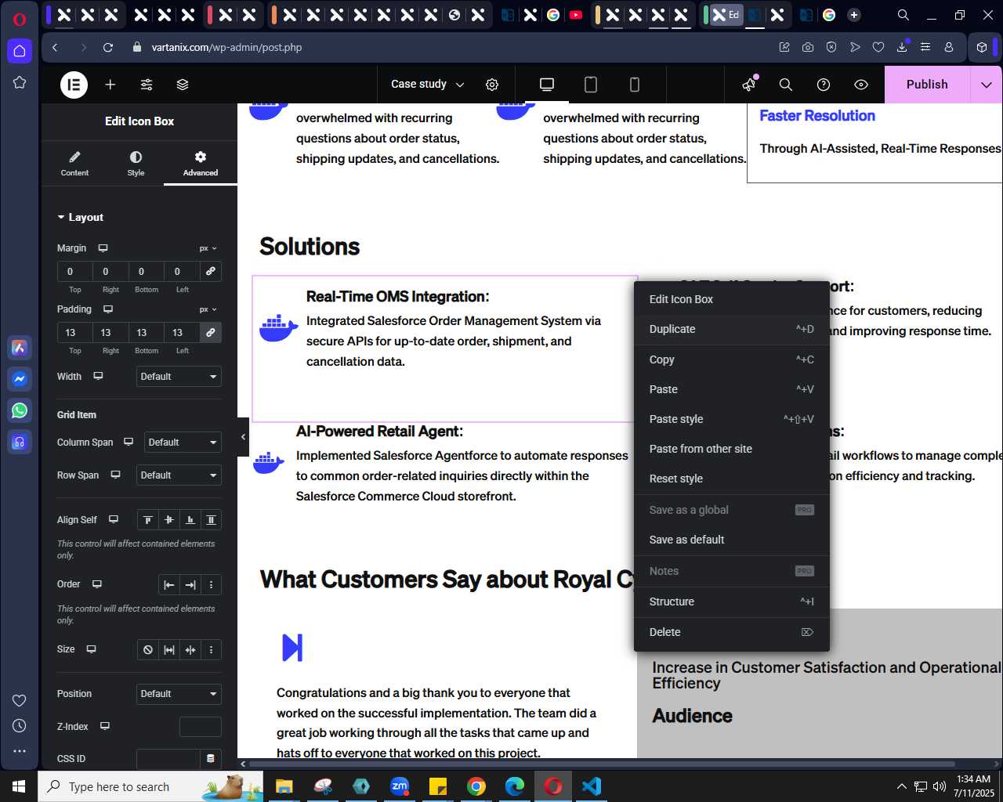The image size is (1003, 802).
Task: Open the Row Span dropdown
Action: click(179, 475)
